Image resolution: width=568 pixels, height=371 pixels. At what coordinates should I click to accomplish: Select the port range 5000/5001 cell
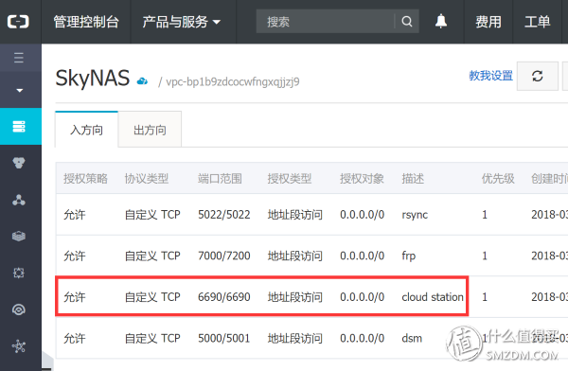click(x=223, y=339)
